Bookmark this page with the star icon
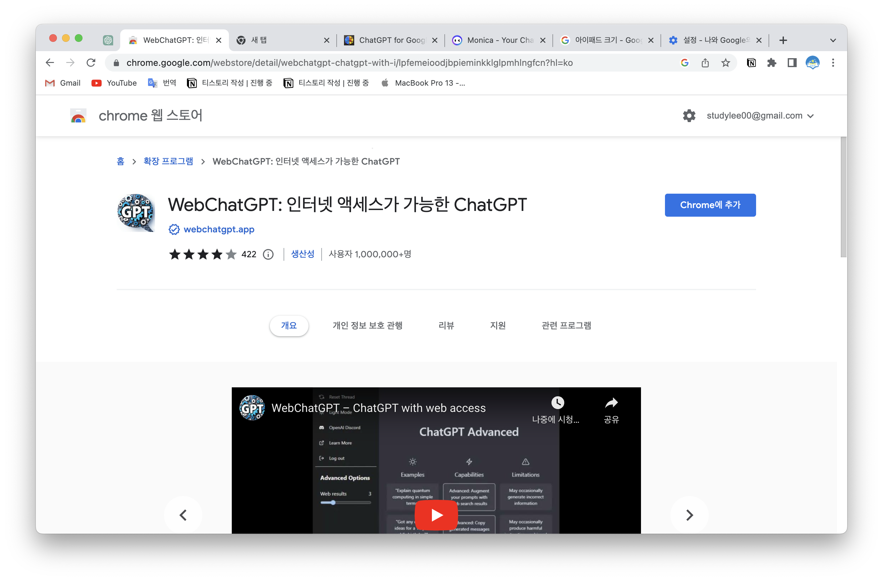Viewport: 883px width, 581px height. click(x=726, y=63)
